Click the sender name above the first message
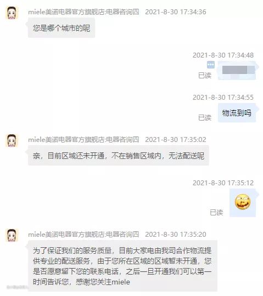The height and width of the screenshot is (296, 263). tap(83, 12)
